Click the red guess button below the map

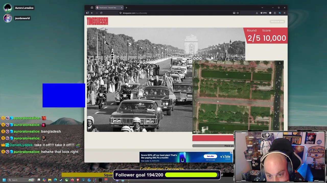pyautogui.click(x=213, y=138)
